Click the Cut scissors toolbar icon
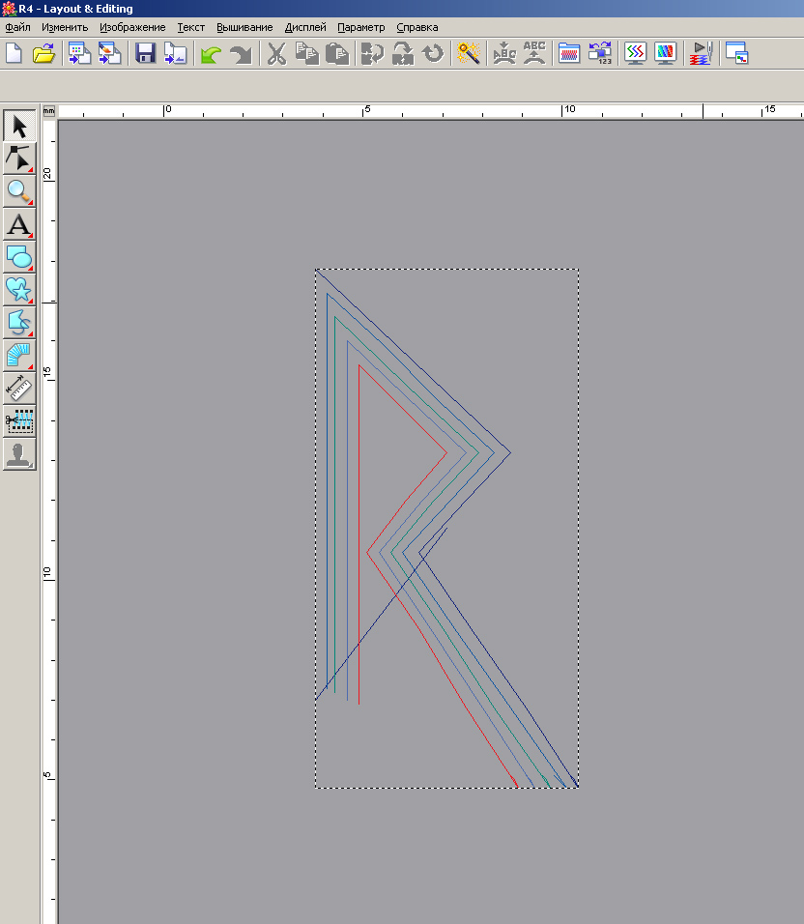 (276, 53)
